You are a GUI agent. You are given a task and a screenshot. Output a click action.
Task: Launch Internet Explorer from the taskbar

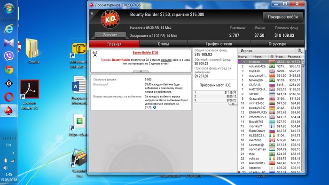[9, 29]
